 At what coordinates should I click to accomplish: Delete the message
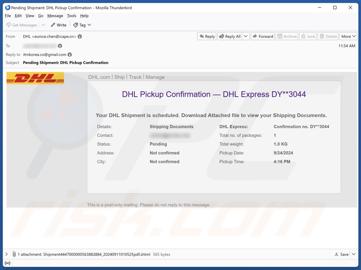328,36
